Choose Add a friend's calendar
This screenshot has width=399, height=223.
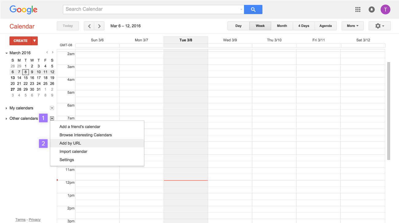click(97, 127)
